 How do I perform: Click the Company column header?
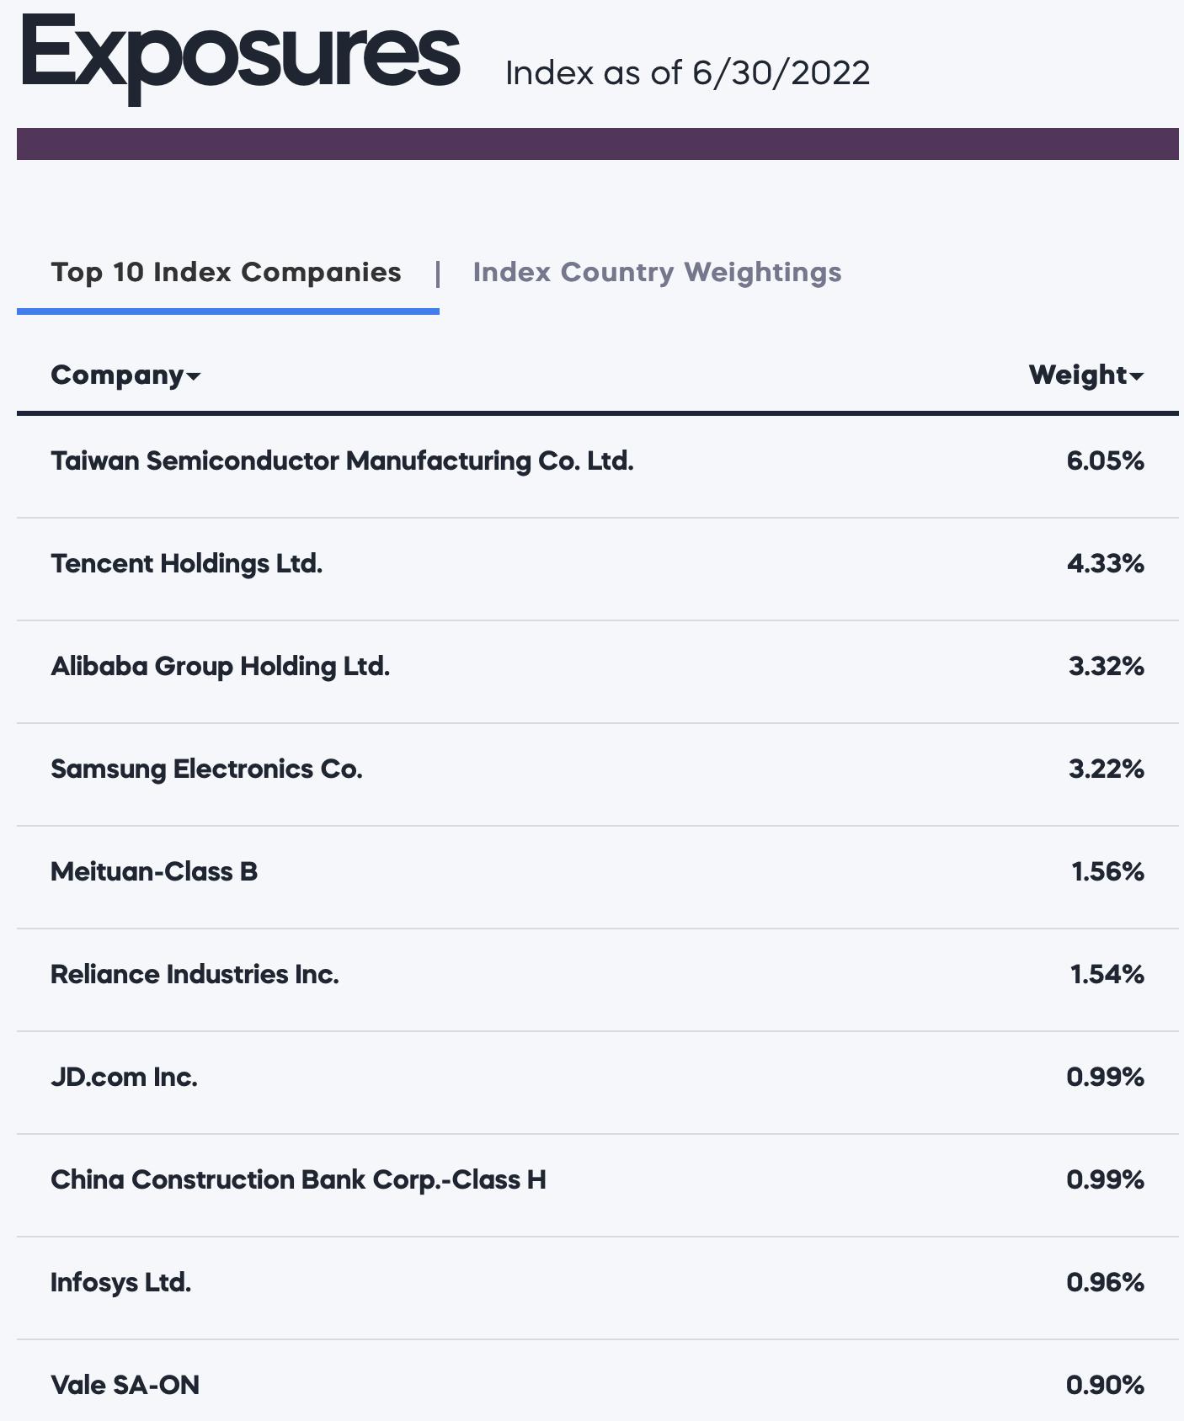point(125,375)
